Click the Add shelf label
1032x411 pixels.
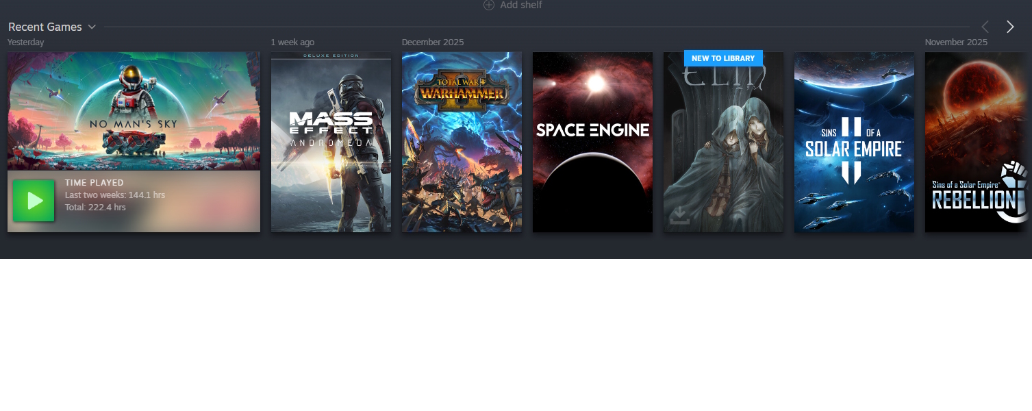pos(521,5)
